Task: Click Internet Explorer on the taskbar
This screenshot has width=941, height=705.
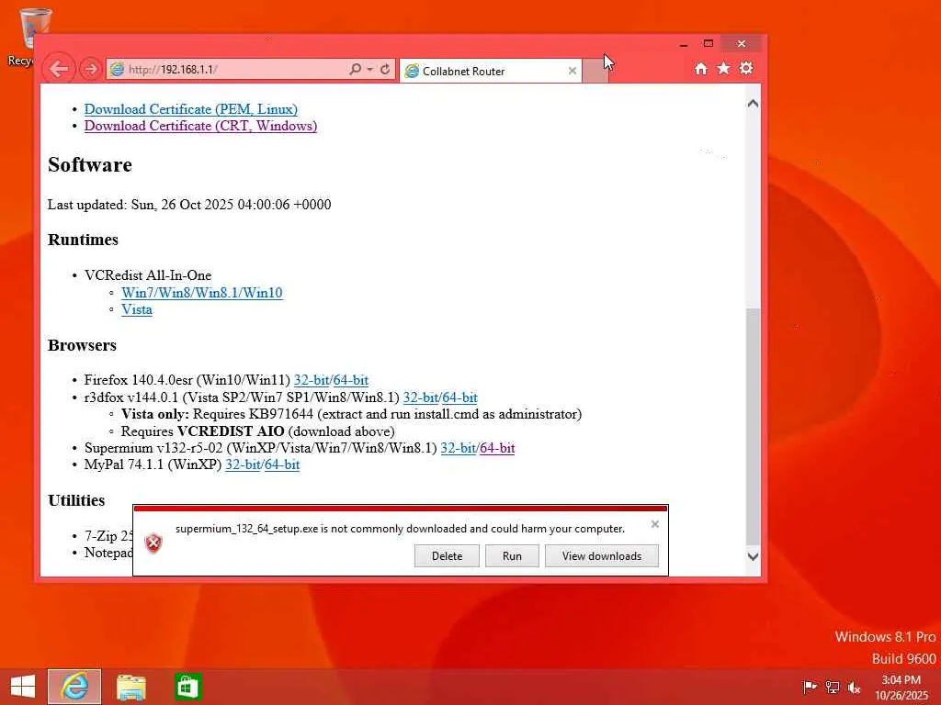Action: click(x=74, y=687)
